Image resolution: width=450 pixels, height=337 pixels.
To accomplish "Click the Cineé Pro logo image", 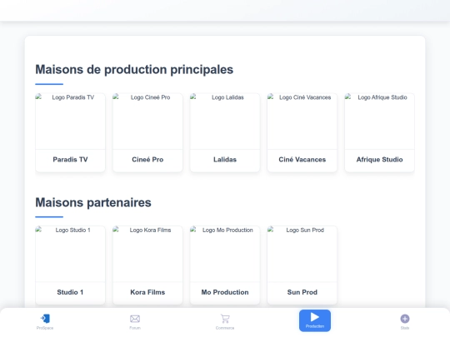I will coord(147,121).
